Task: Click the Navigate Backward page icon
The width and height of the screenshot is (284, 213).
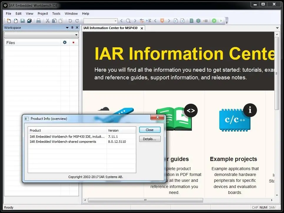Action: point(176,21)
